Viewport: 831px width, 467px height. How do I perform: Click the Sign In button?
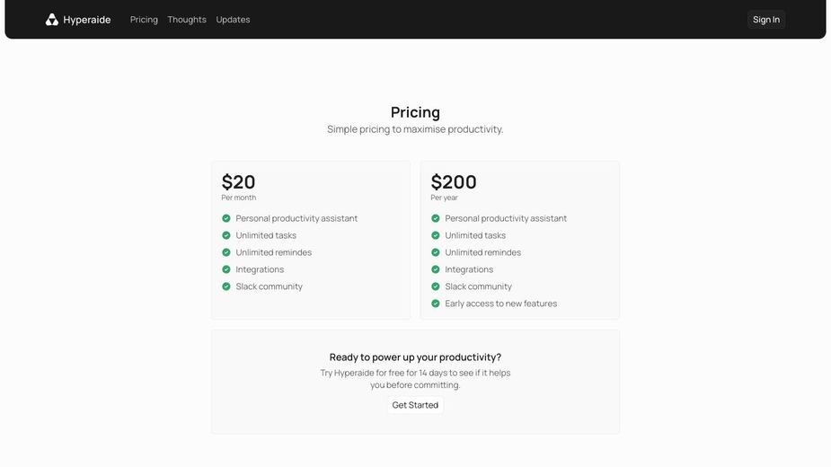point(766,20)
